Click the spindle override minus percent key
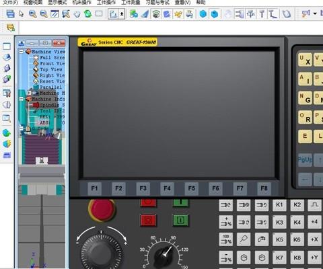This screenshot has height=269, width=323. [226, 258]
